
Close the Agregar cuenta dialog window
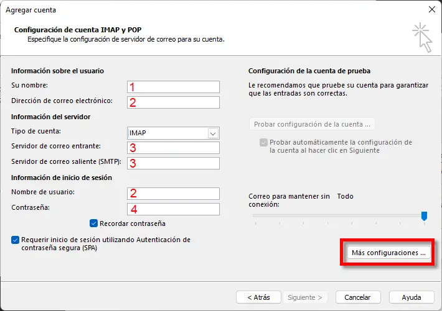click(x=431, y=9)
